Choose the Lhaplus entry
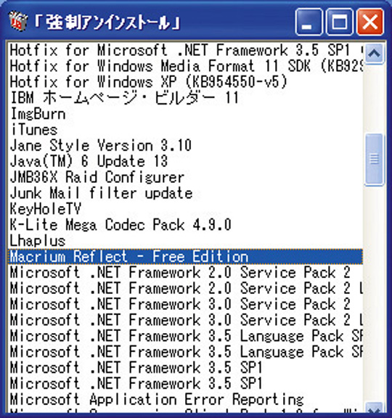The image size is (392, 418). 185,240
